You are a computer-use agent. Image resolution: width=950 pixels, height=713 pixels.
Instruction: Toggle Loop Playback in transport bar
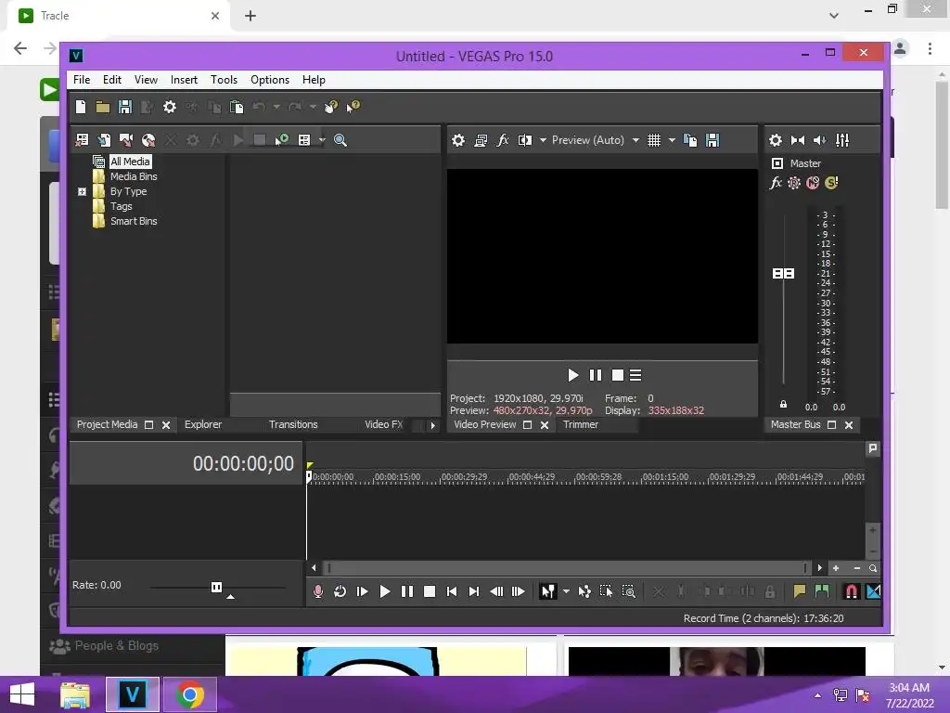tap(340, 591)
